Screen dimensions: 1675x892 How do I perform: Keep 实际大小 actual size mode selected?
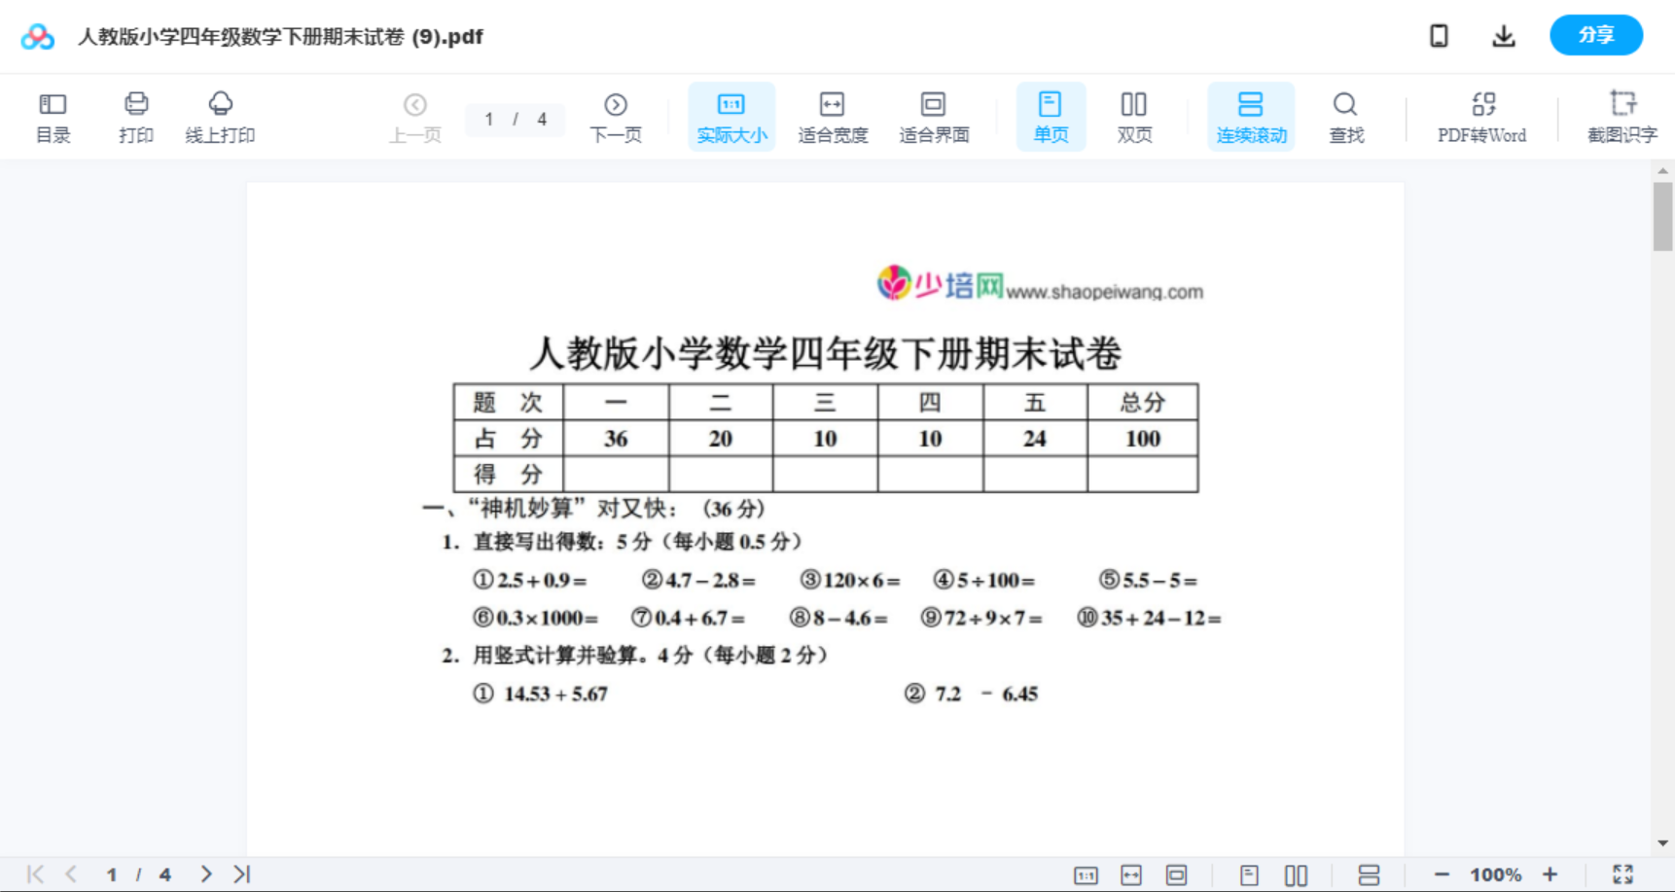pyautogui.click(x=731, y=116)
